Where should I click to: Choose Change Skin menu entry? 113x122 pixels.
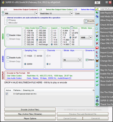tap(106, 61)
